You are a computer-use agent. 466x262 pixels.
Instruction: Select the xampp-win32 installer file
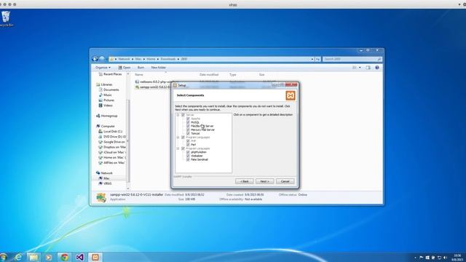(153, 87)
